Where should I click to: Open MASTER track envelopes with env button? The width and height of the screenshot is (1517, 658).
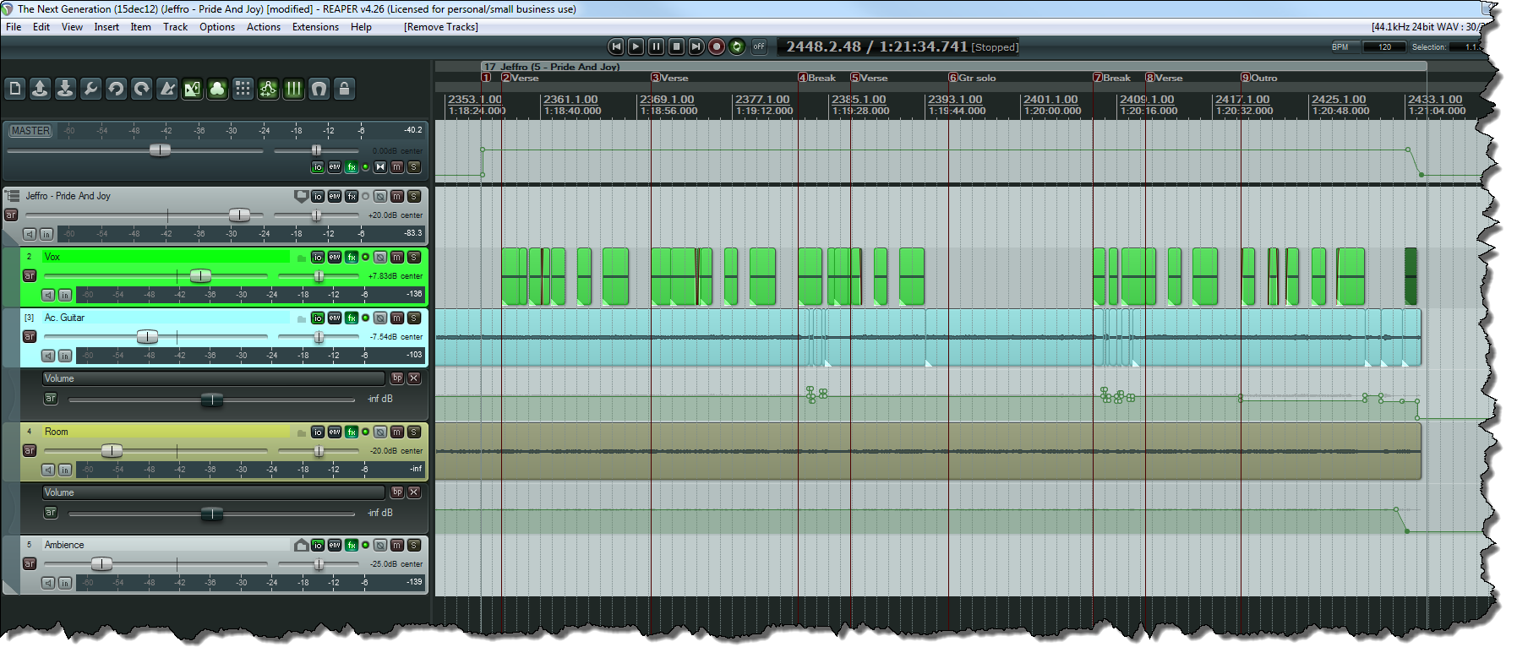[x=335, y=167]
